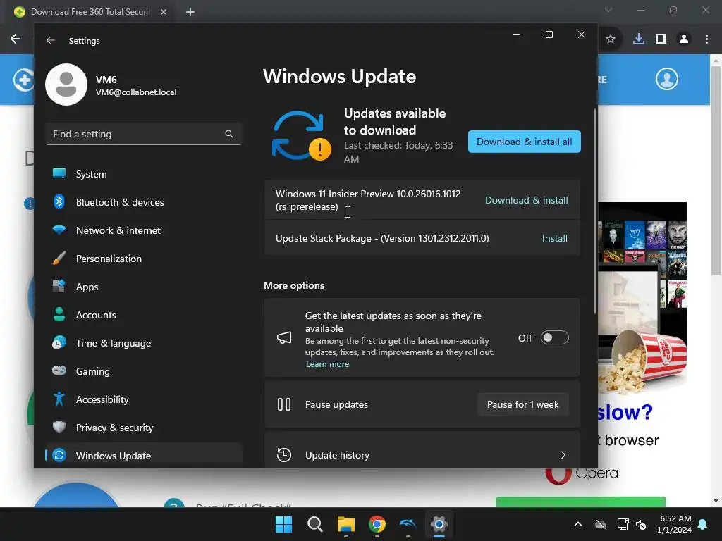Open taskbar Search
Screen dimensions: 722x541
tap(315, 524)
